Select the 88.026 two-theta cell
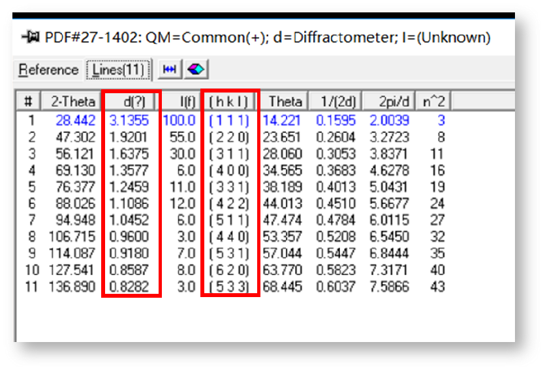545x372 pixels. [76, 203]
